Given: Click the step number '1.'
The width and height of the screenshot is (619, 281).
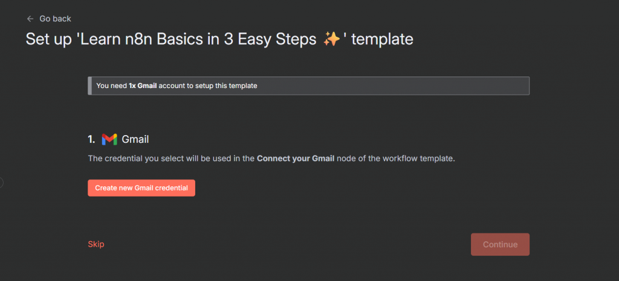Looking at the screenshot, I should pos(91,139).
